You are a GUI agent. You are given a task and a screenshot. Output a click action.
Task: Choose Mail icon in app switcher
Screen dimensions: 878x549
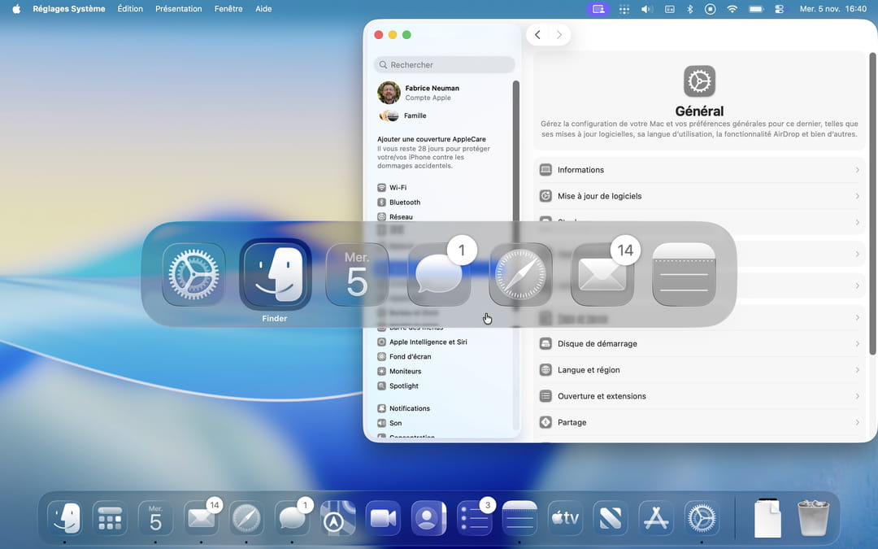click(x=602, y=275)
